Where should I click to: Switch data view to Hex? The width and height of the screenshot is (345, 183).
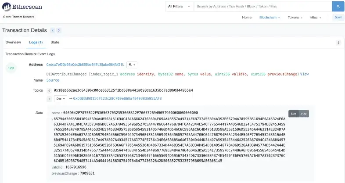click(x=304, y=114)
